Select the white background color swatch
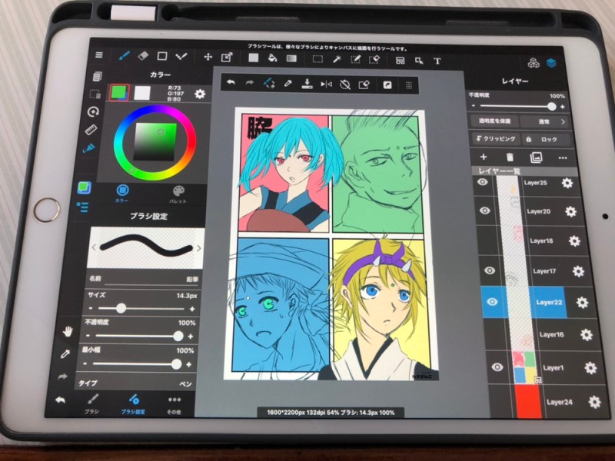The height and width of the screenshot is (461, 615). tap(142, 93)
